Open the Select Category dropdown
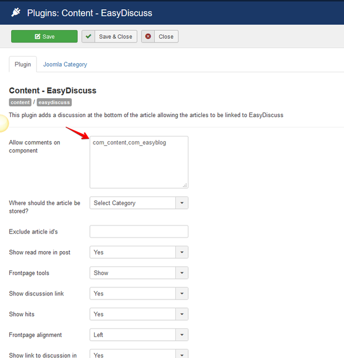The width and height of the screenshot is (344, 358). (139, 203)
